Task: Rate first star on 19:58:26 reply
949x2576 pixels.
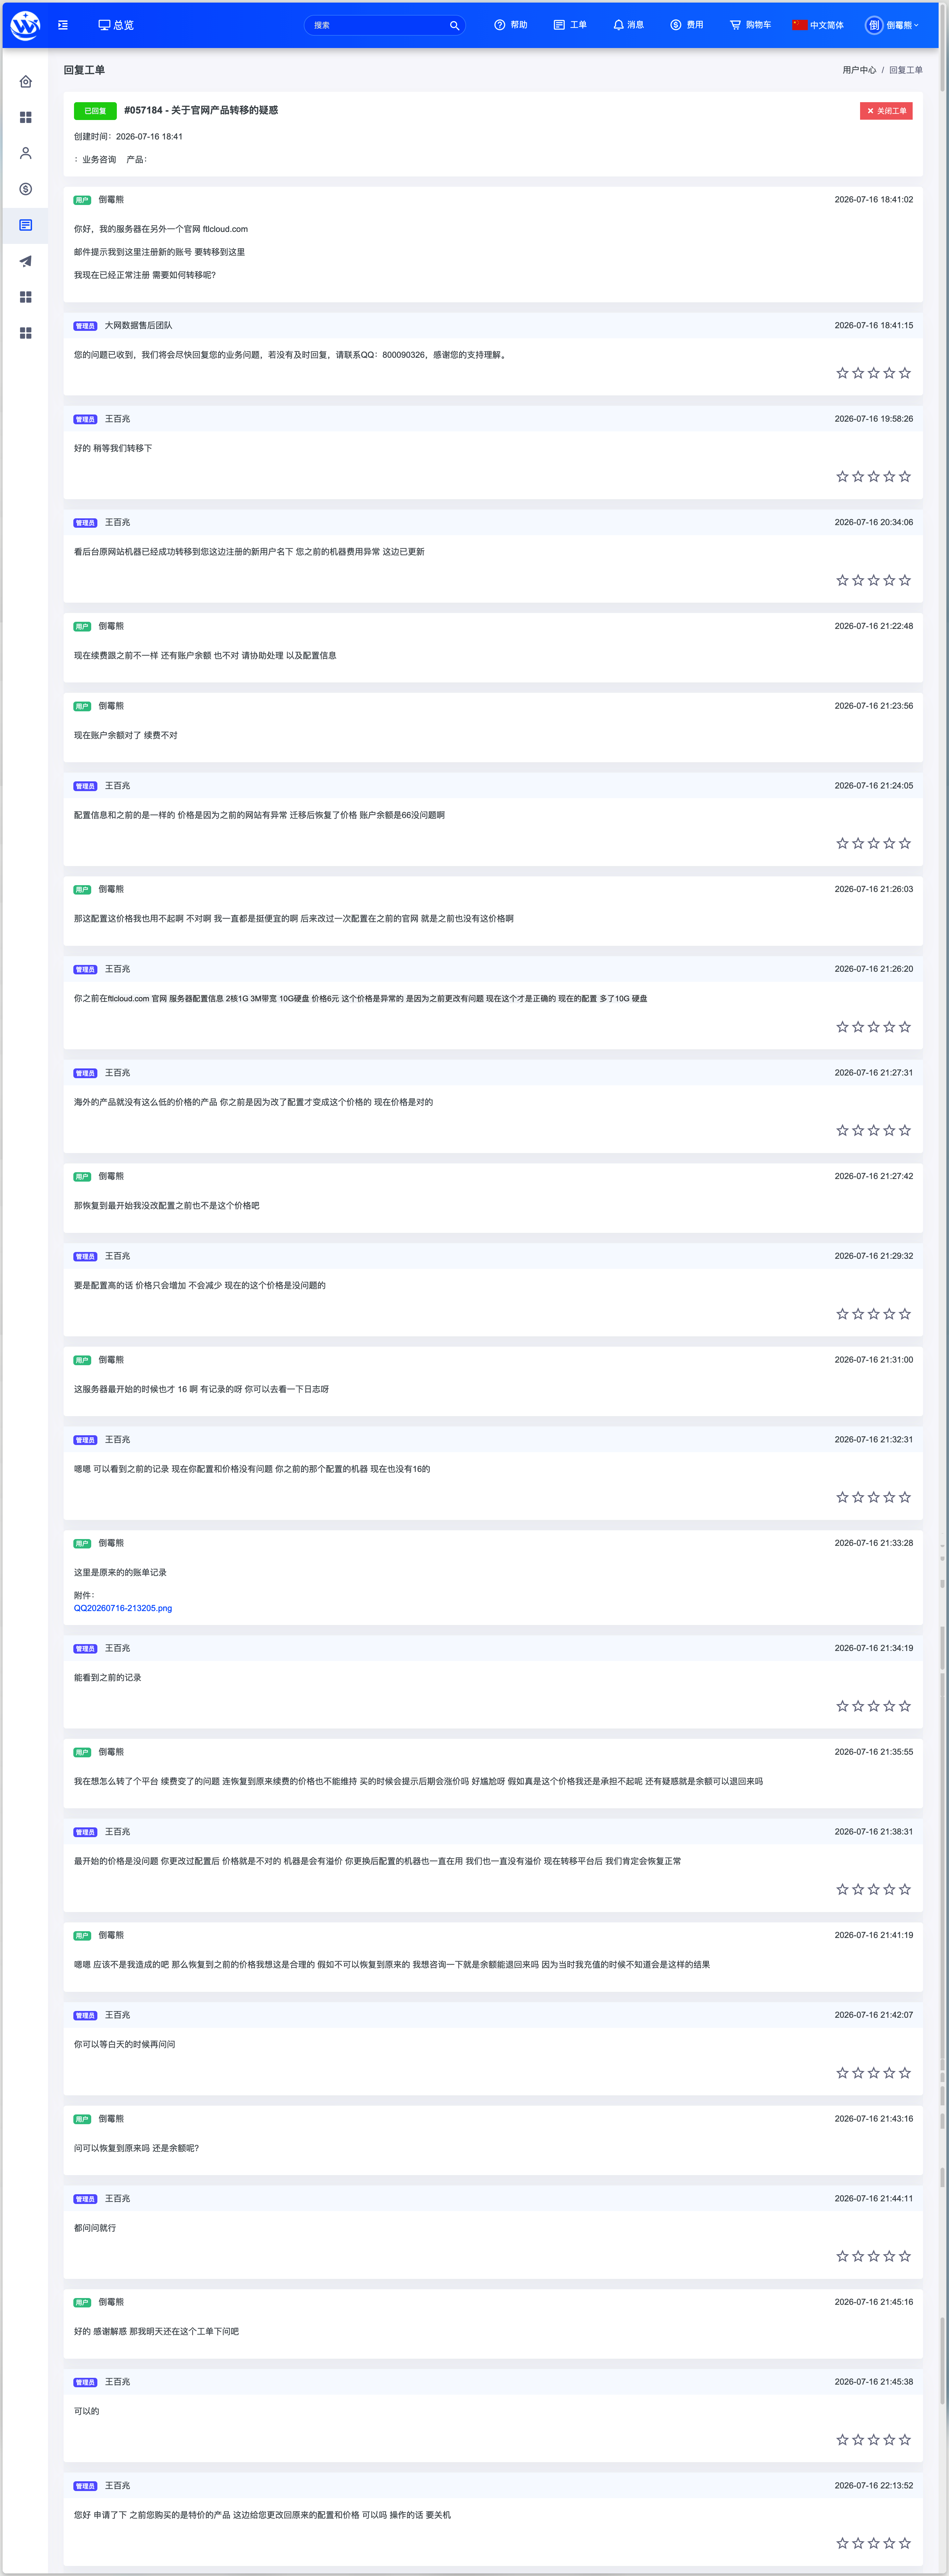Action: point(842,477)
